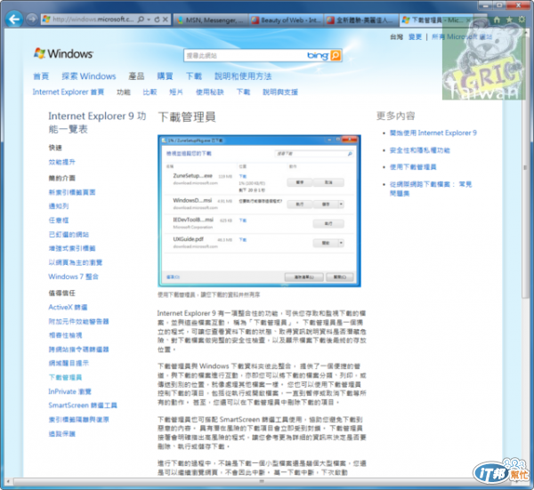This screenshot has height=490, width=534.
Task: Open the 新索引標籤頁面 sidebar link
Action: click(72, 192)
